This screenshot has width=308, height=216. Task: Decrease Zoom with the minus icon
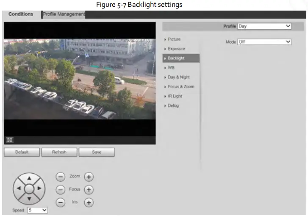tap(61, 177)
